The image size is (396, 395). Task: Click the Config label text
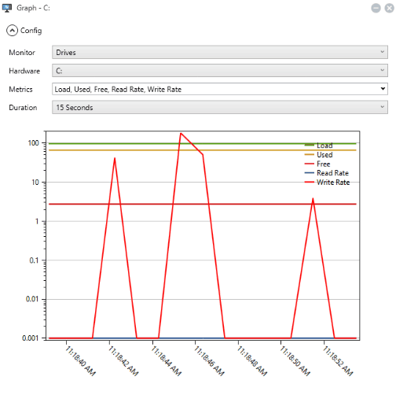[31, 31]
